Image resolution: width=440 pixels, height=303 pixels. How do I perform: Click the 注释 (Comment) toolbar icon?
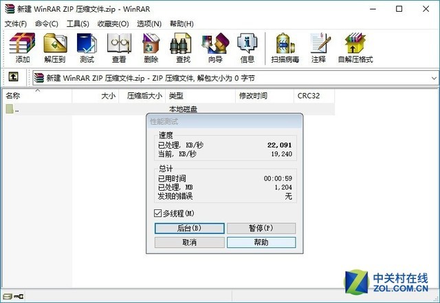[319, 48]
